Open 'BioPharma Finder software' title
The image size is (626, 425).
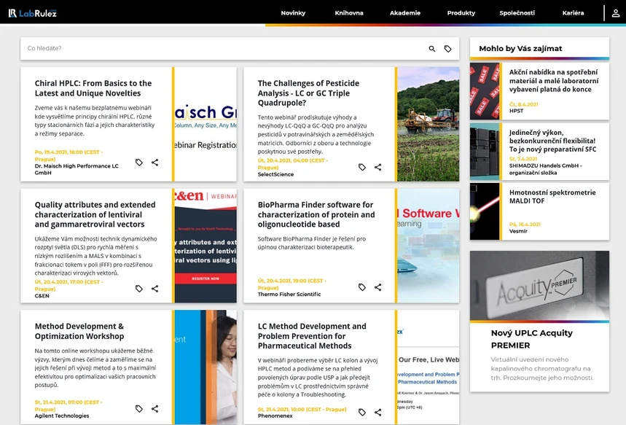316,214
